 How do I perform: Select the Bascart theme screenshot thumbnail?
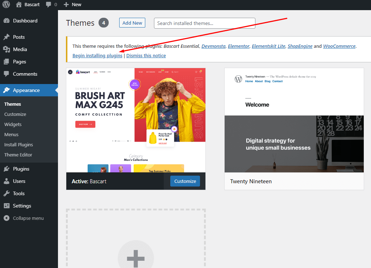click(136, 120)
